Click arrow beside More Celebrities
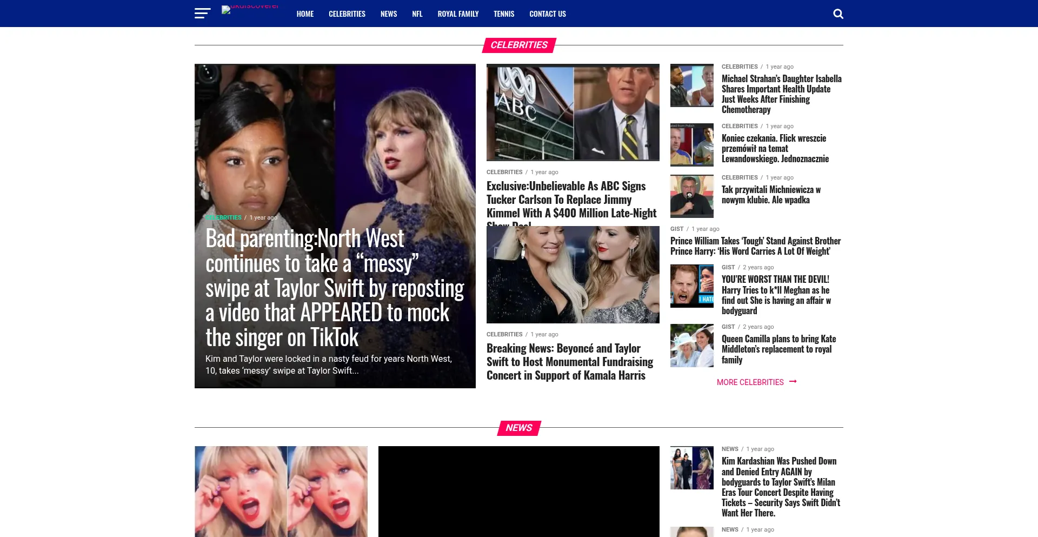The height and width of the screenshot is (537, 1038). 793,382
